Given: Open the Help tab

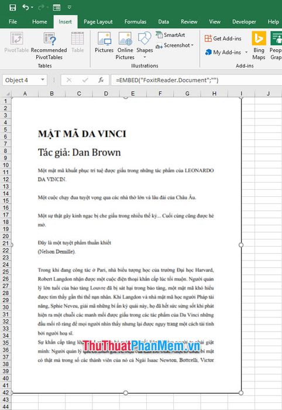Looking at the screenshot, I should pyautogui.click(x=273, y=22).
